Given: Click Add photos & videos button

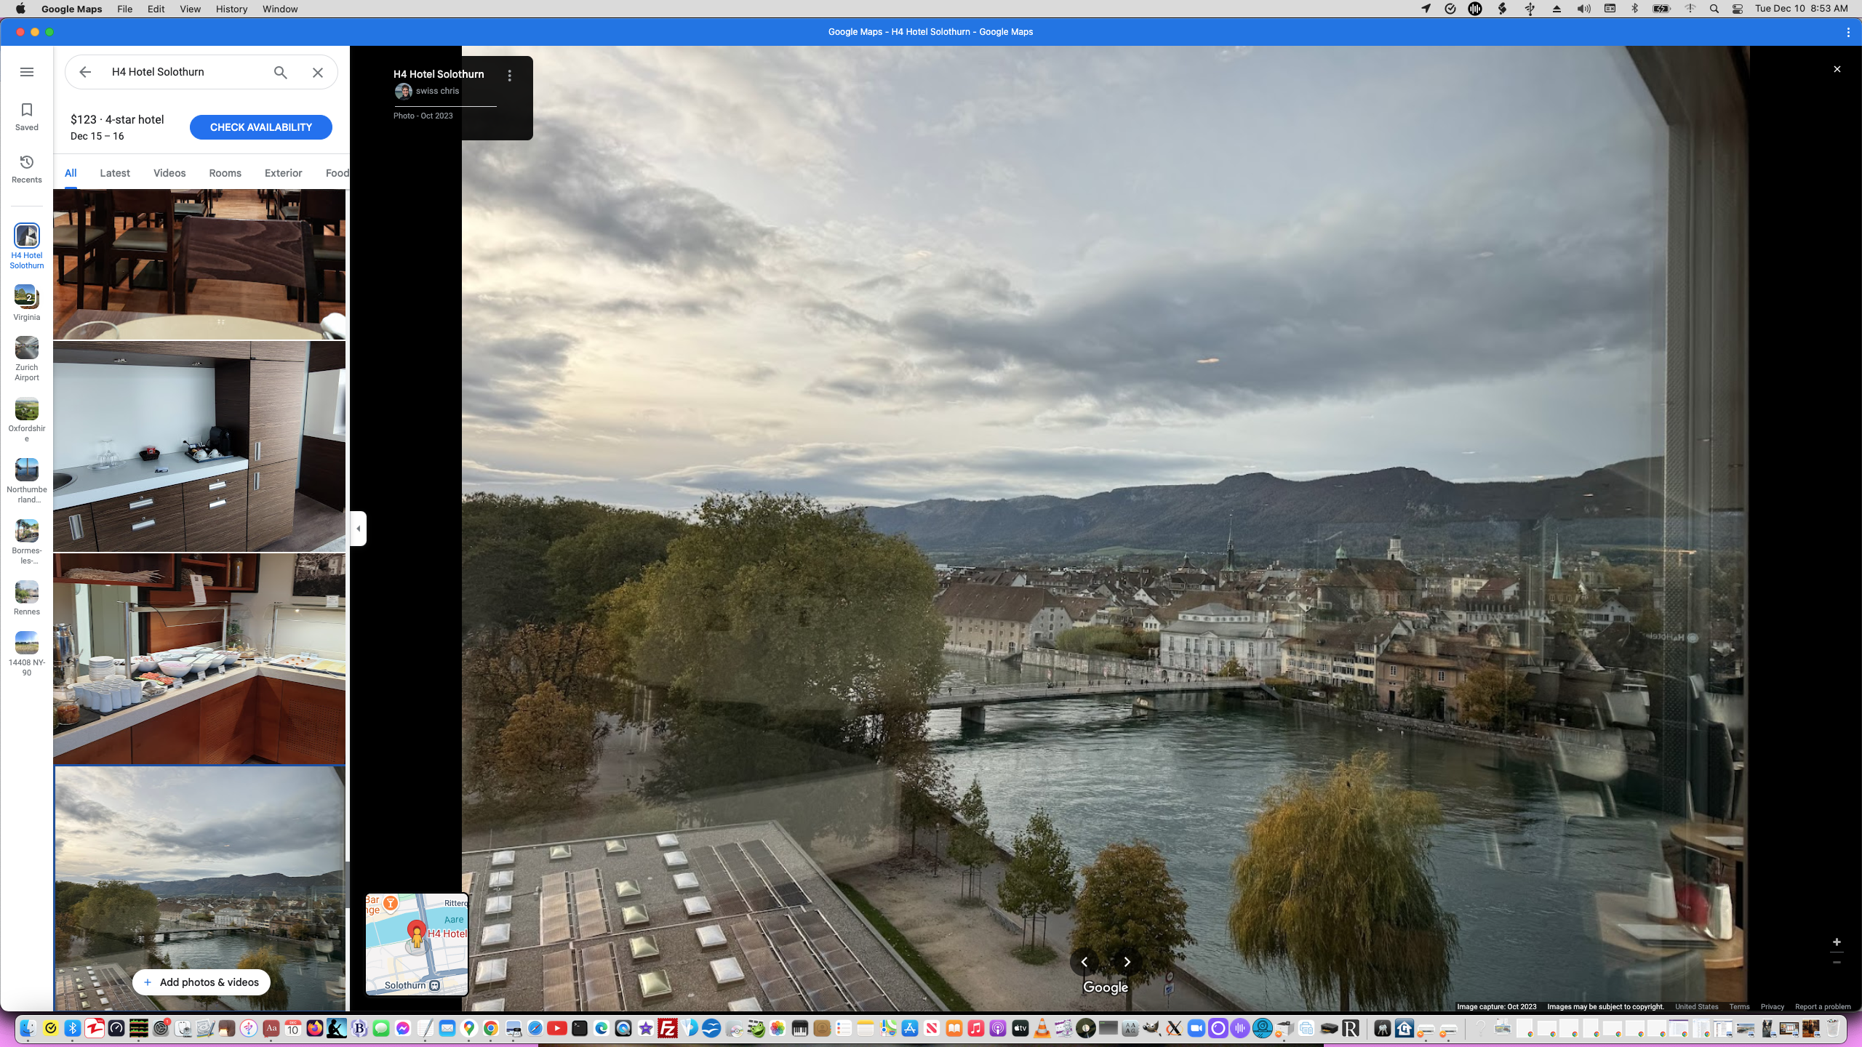Looking at the screenshot, I should click(x=201, y=982).
